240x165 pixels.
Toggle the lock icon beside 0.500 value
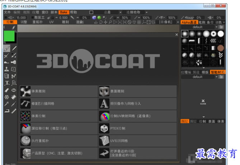click(x=52, y=18)
